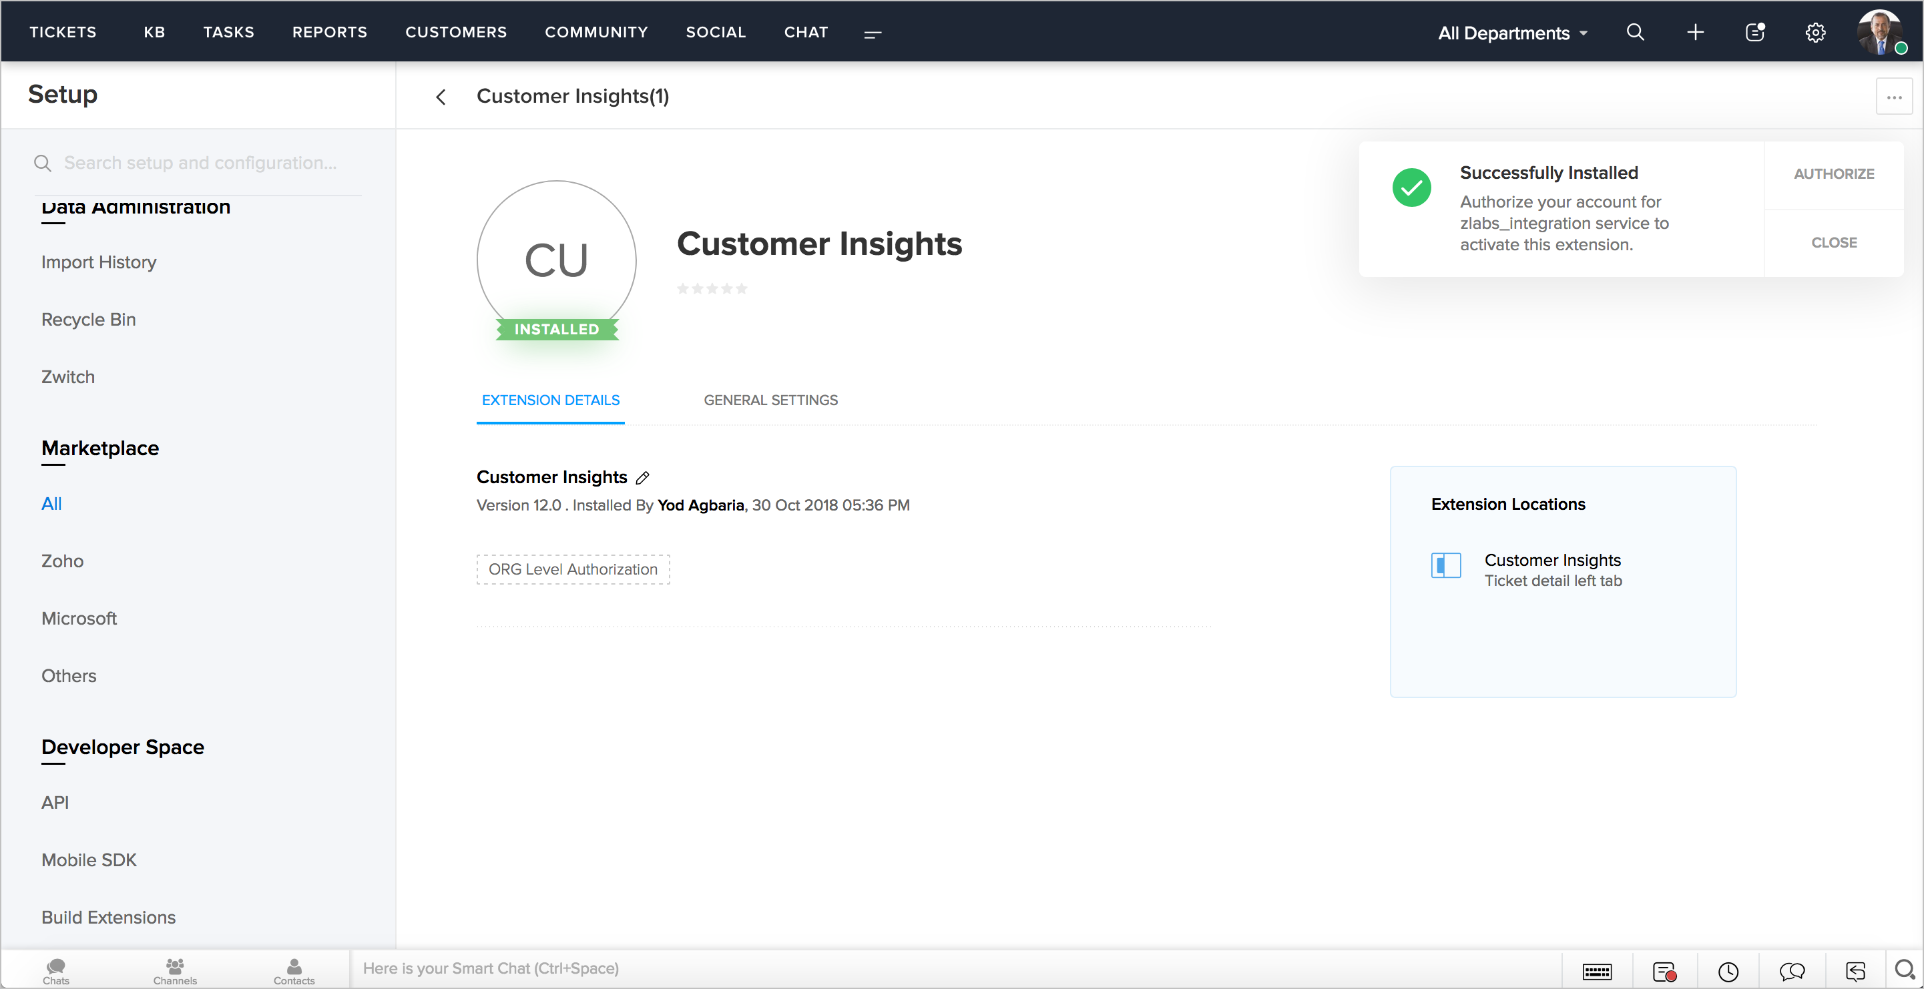Expand the All Departments dropdown
Viewport: 1924px width, 989px height.
1513,33
